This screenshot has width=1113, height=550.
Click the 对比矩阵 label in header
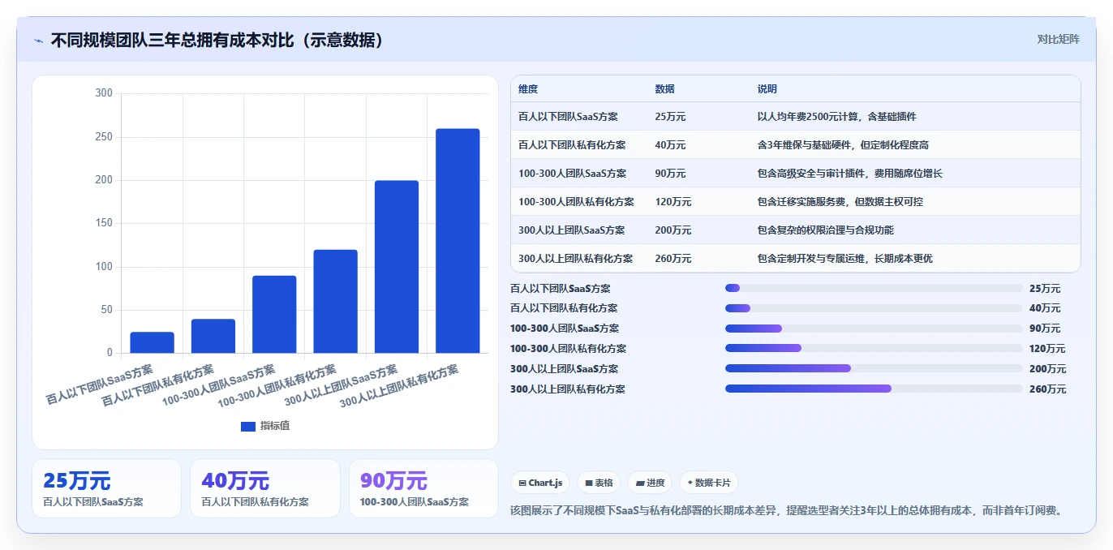[x=1058, y=39]
